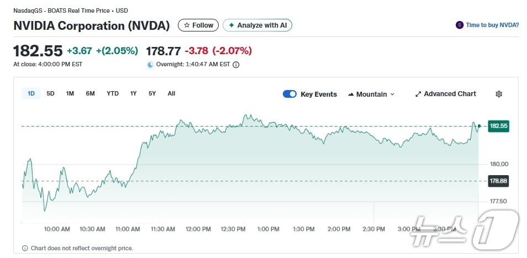Toggle the Key Events switch
The image size is (527, 258).
pyautogui.click(x=289, y=94)
